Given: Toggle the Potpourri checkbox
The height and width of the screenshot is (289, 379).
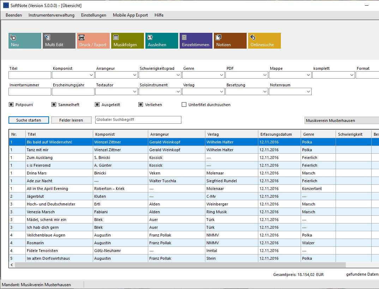Looking at the screenshot, I should [11, 105].
